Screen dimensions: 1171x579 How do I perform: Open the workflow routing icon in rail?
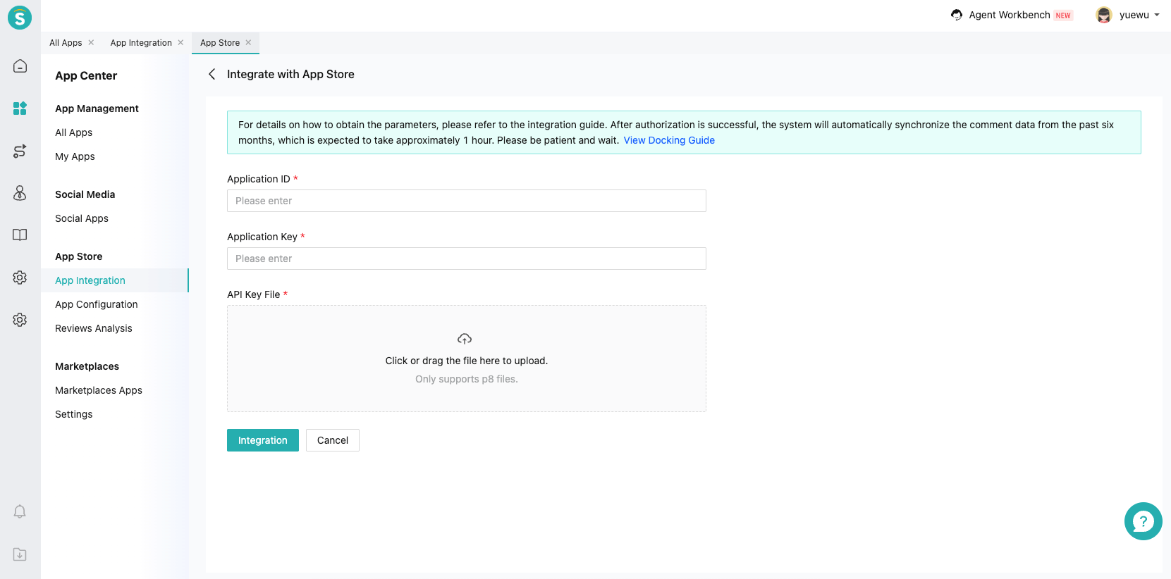click(x=20, y=151)
